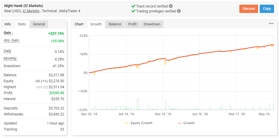Select the Growth chart tab
Image resolution: width=279 pixels, height=138 pixels.
(96, 24)
